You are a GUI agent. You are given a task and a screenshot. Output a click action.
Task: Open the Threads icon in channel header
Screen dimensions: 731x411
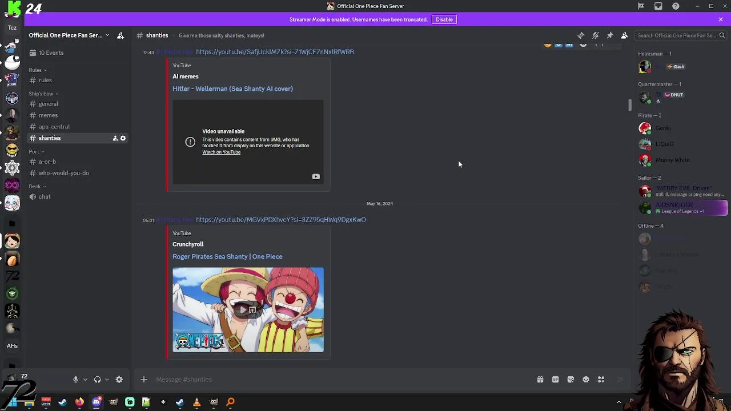click(x=581, y=35)
